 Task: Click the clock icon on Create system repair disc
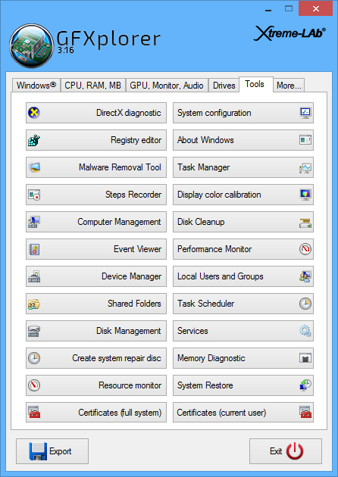(x=34, y=358)
